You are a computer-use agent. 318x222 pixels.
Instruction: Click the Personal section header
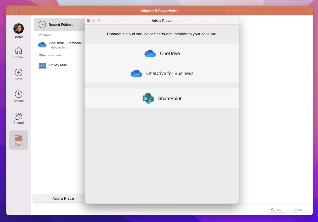45,35
